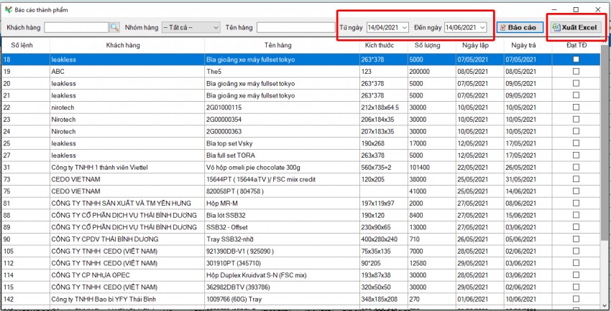
Task: Close the Báo cáo thành phẩm window
Action: [598, 9]
